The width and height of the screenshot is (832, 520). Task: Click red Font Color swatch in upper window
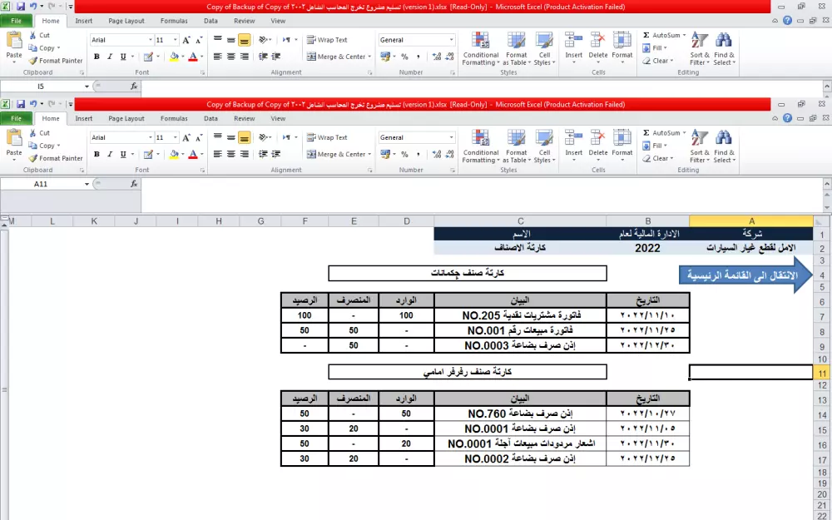pyautogui.click(x=193, y=57)
